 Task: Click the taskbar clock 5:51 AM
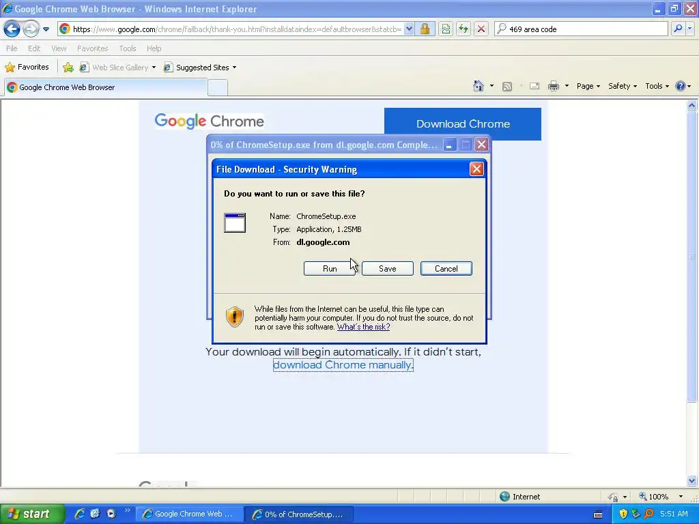(674, 514)
